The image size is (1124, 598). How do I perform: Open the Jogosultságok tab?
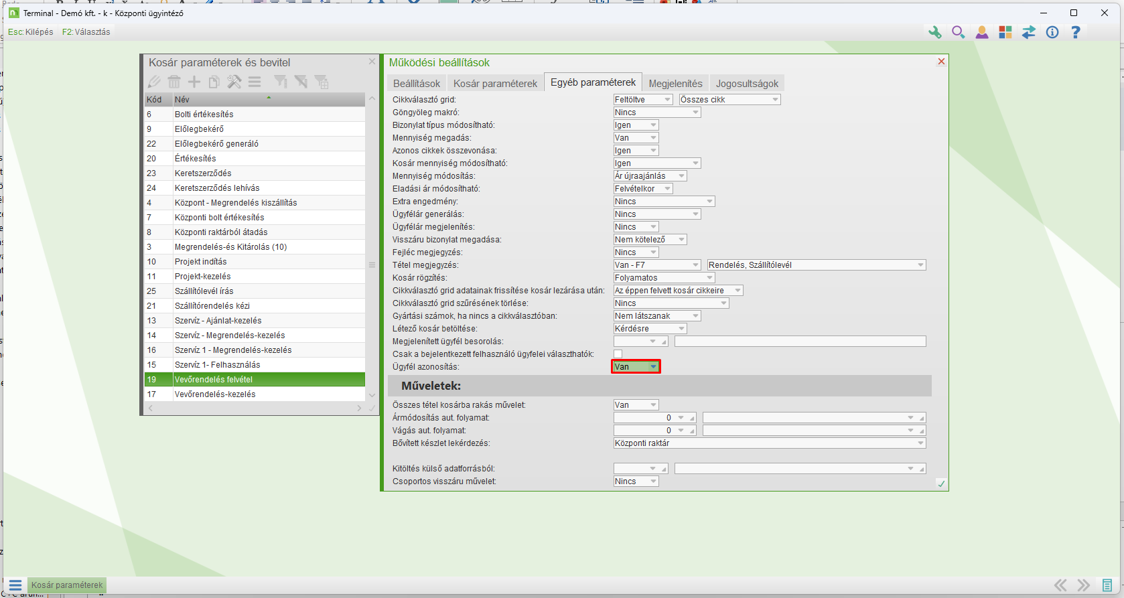(x=747, y=84)
